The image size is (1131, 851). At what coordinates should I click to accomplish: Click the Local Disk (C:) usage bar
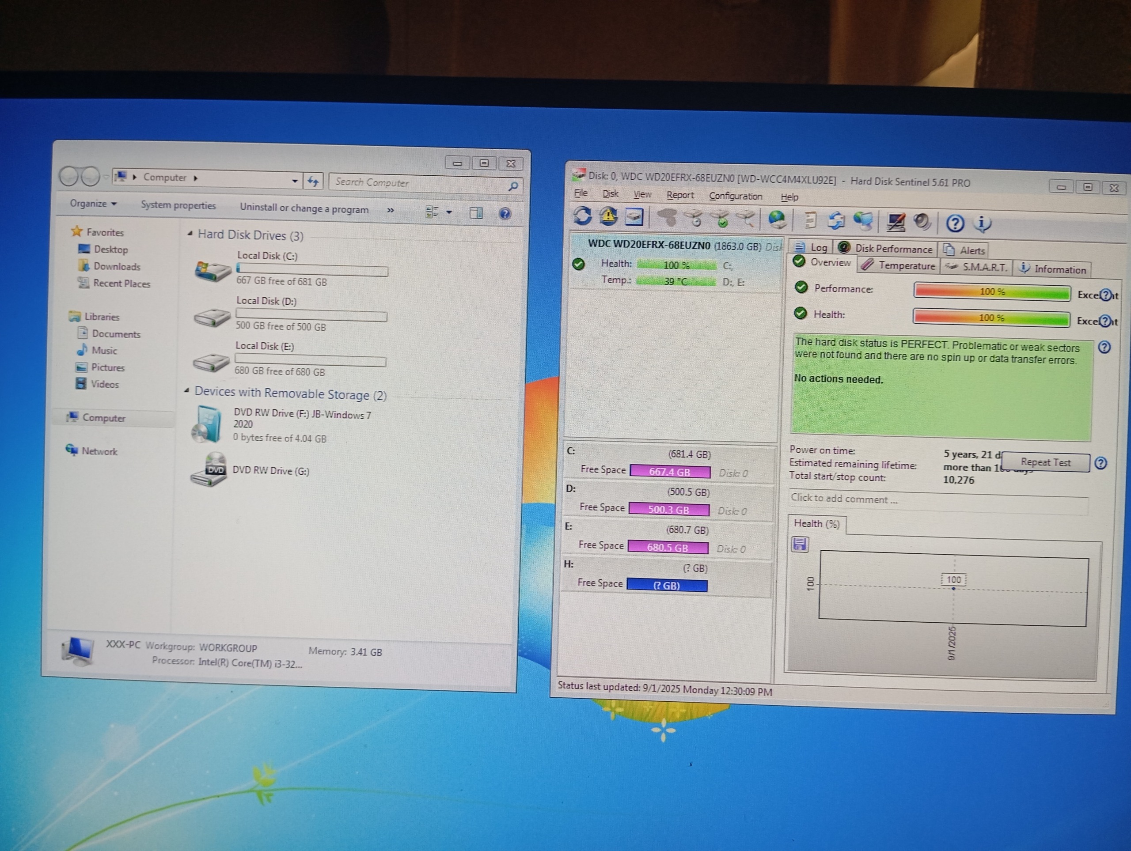[x=312, y=269]
